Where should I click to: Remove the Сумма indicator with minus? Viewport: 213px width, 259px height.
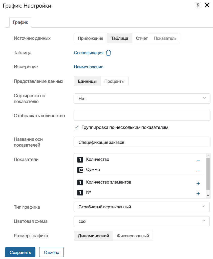[199, 171]
